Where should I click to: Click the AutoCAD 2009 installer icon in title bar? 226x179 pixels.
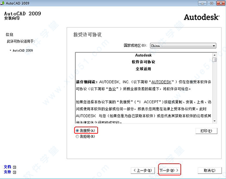point(2,3)
